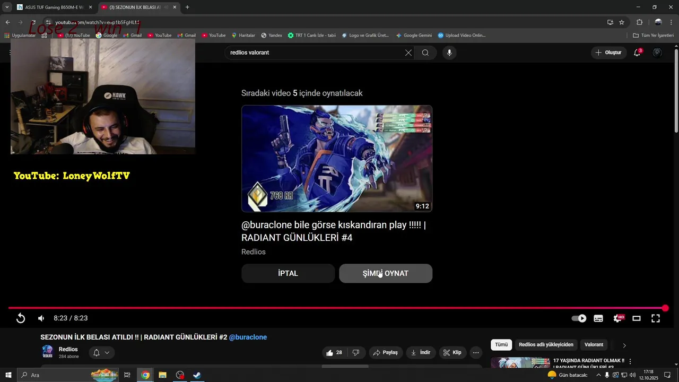Open the Redlios channel name under the video

(x=68, y=349)
